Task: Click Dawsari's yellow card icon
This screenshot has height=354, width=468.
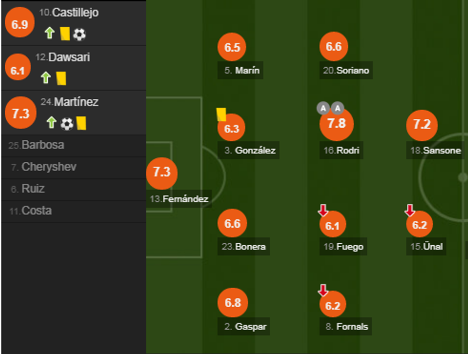Action: click(x=61, y=78)
